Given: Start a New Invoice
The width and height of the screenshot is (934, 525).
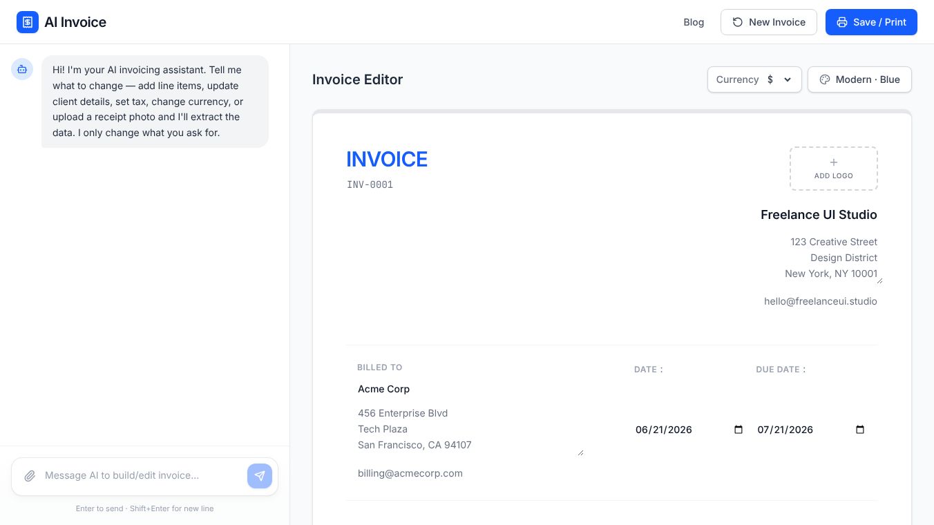Looking at the screenshot, I should click(x=769, y=22).
